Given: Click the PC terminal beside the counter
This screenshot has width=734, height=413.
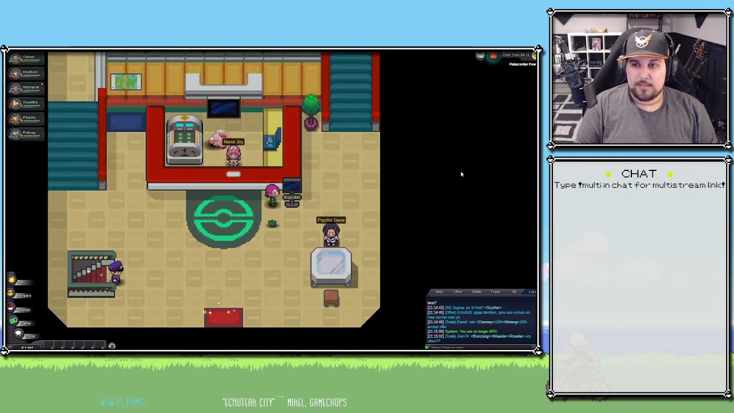Looking at the screenshot, I should (x=292, y=193).
